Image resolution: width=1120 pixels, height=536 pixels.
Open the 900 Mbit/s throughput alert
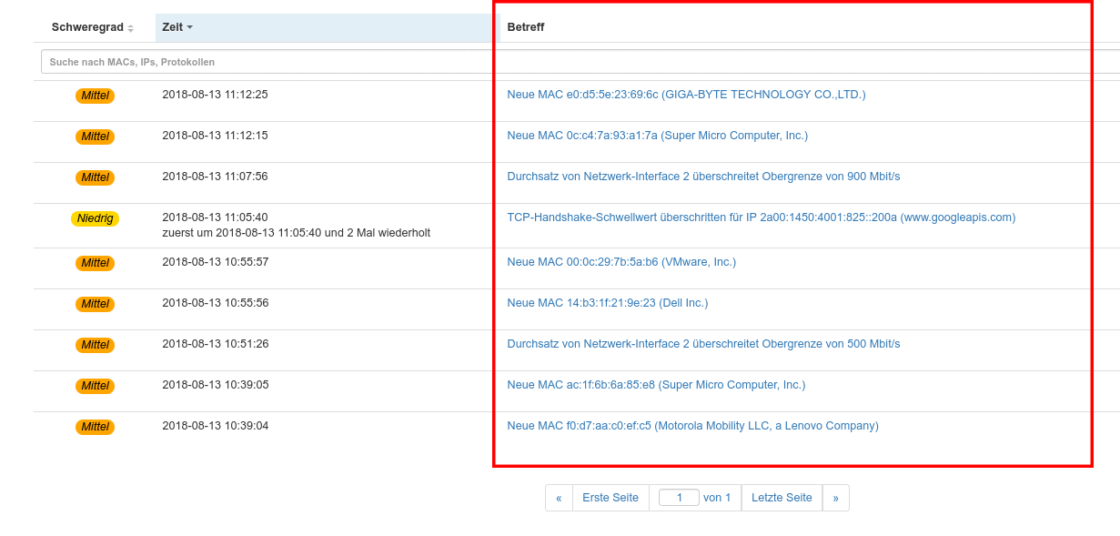[703, 177]
